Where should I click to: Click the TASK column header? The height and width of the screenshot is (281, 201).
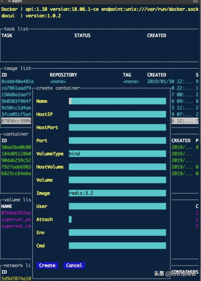(x=7, y=36)
